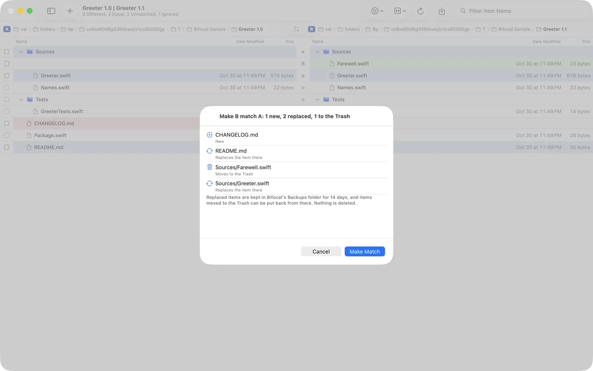Click the B side badge icon
Image resolution: width=593 pixels, height=371 pixels.
(311, 29)
